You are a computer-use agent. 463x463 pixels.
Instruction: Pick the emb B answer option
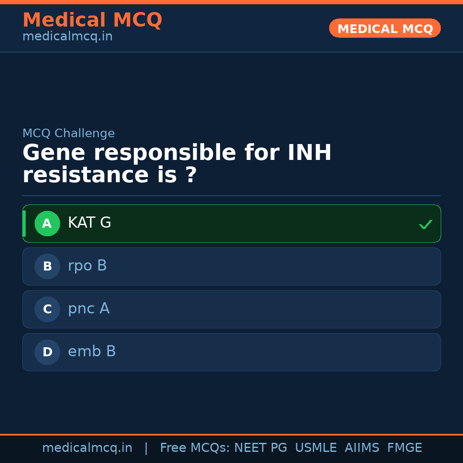point(231,352)
